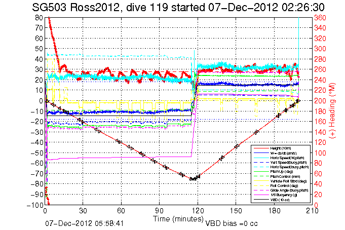The width and height of the screenshot is (345, 230).
Task: Click the magenta line sample beside '1/5 Buoyancy (g)'
Action: (x=261, y=195)
